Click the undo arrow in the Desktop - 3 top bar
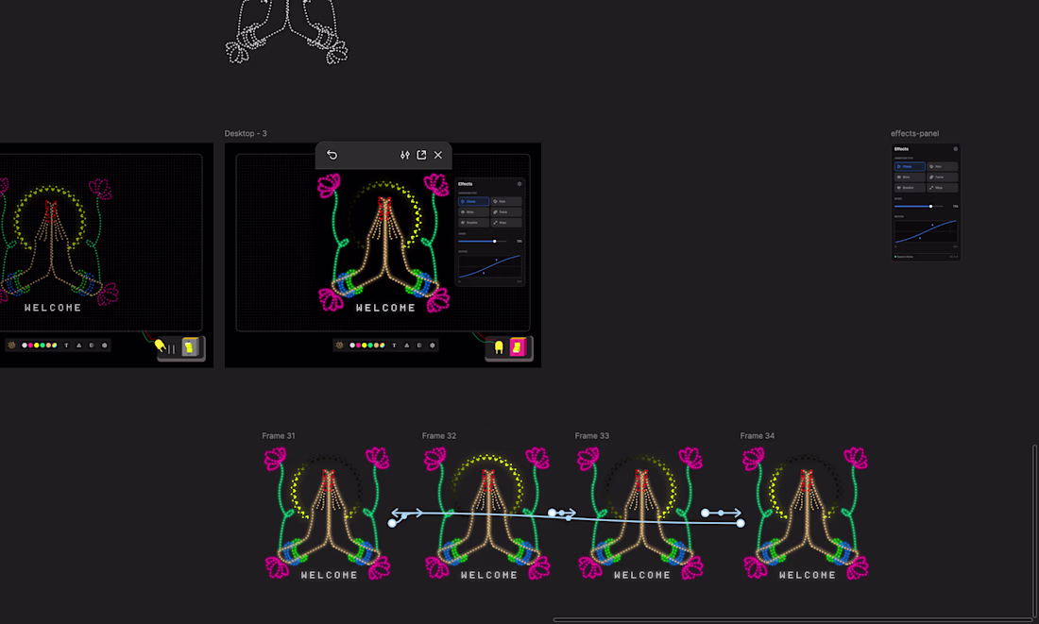Image resolution: width=1039 pixels, height=624 pixels. (332, 155)
